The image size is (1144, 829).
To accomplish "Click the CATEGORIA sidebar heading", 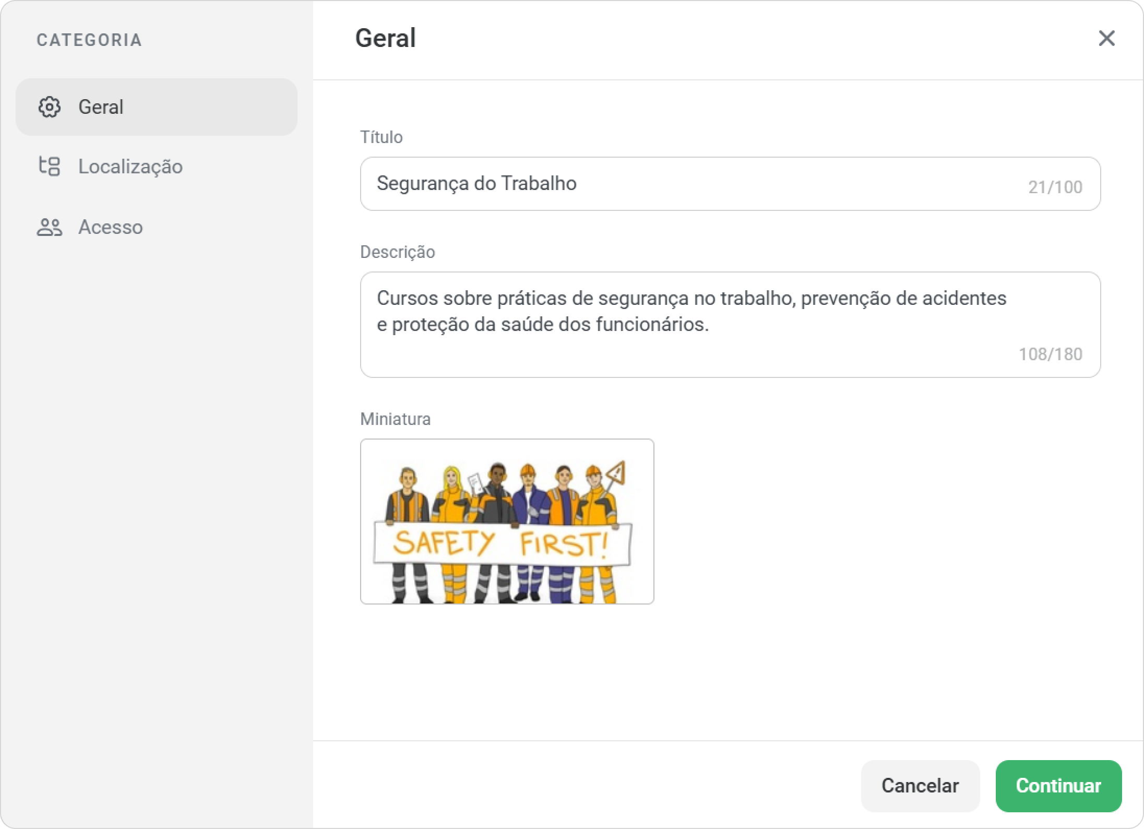I will (x=89, y=40).
